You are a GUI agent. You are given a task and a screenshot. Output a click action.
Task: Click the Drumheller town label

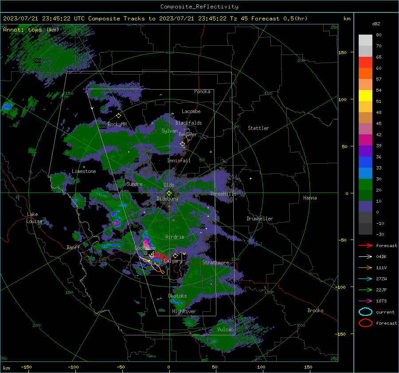pyautogui.click(x=260, y=219)
